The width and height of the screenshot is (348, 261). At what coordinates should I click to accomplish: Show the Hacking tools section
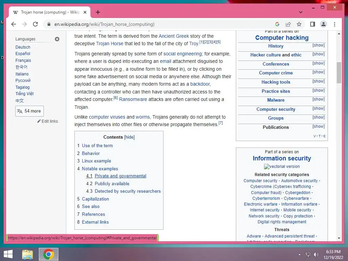pyautogui.click(x=318, y=81)
